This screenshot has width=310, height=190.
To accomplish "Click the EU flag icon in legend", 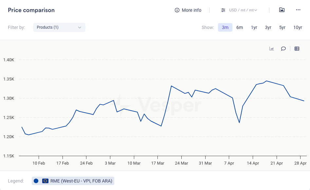I will point(45,181).
